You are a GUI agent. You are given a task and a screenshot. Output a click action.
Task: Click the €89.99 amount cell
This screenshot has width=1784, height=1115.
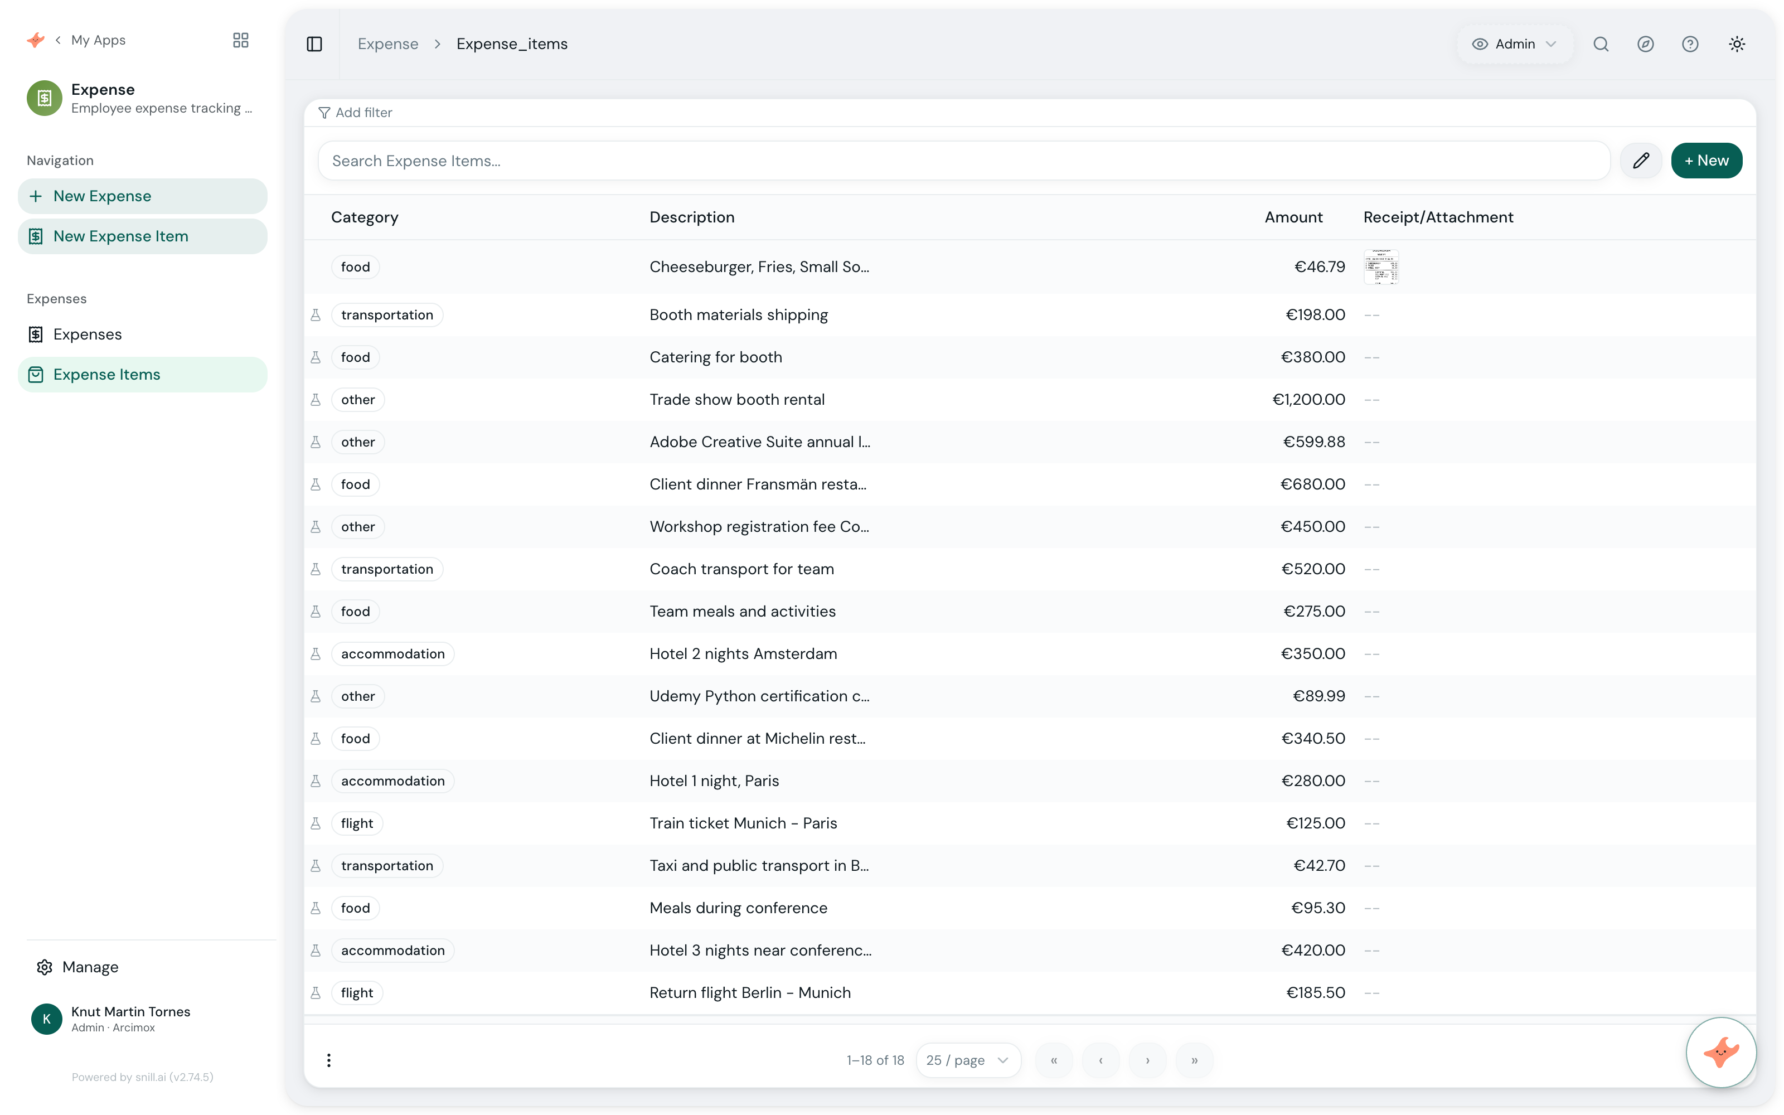[x=1319, y=696]
